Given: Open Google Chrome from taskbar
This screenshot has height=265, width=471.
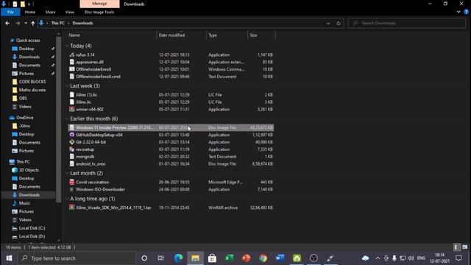Looking at the screenshot, I should pyautogui.click(x=263, y=258).
